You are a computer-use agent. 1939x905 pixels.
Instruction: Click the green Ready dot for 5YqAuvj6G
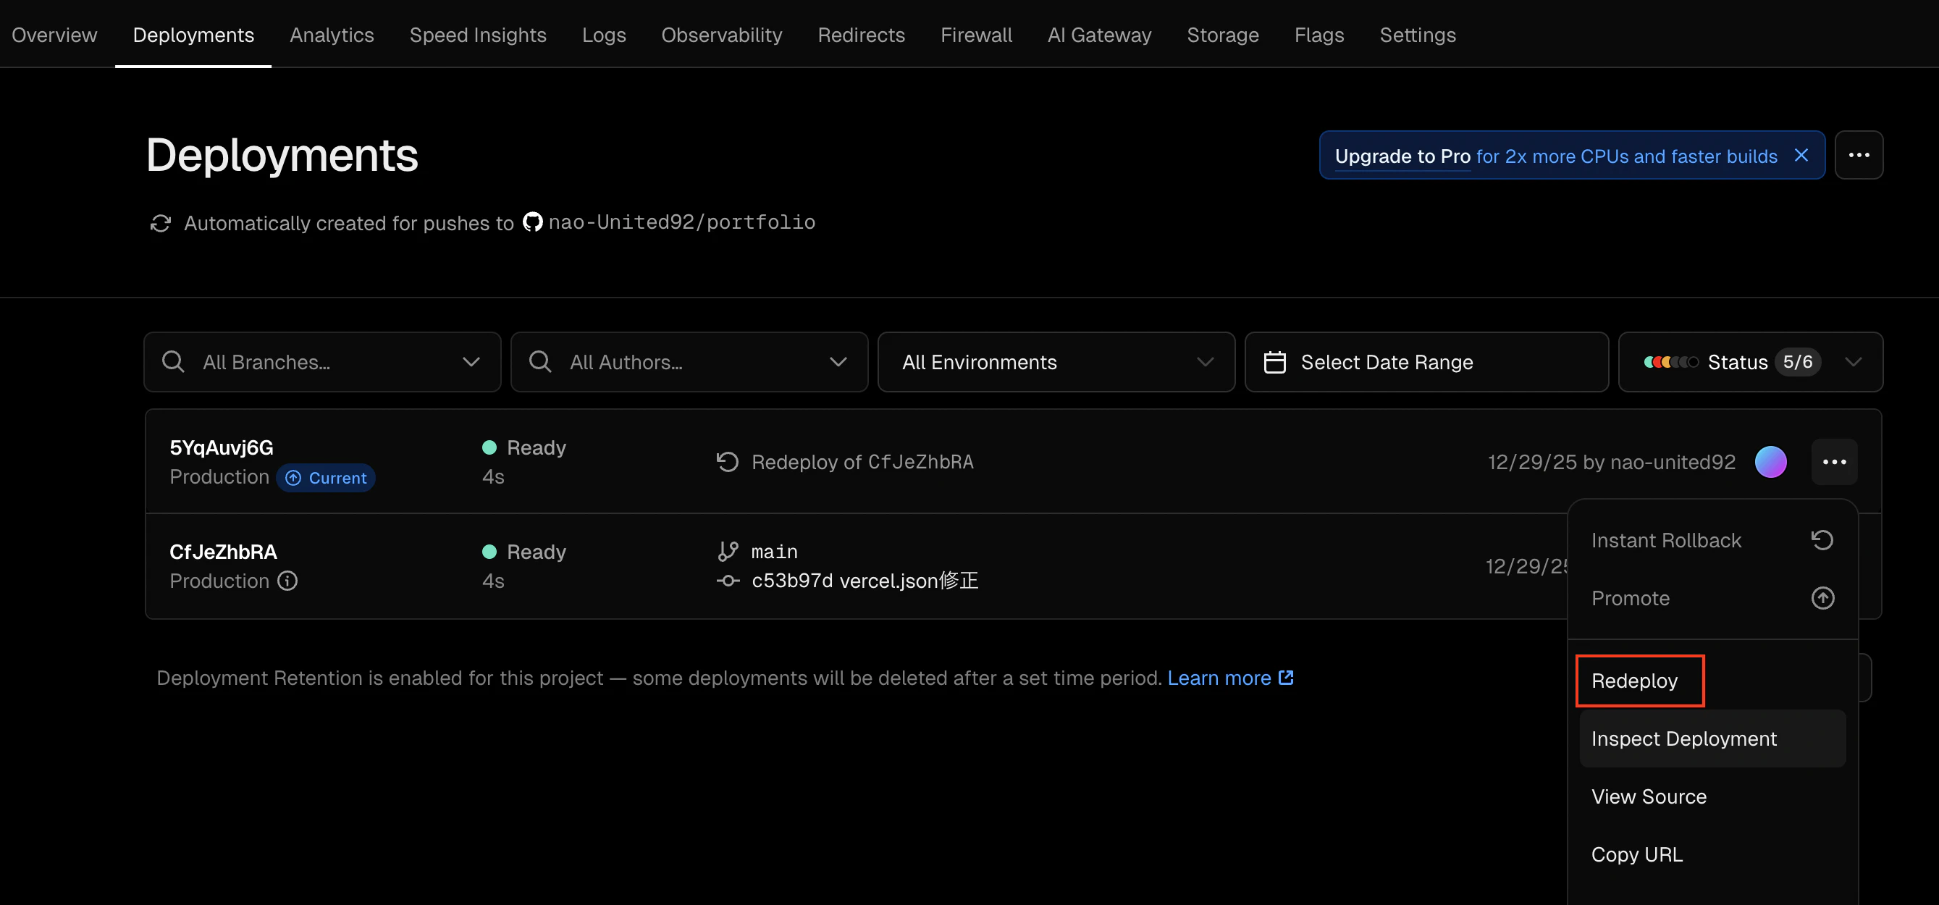(x=489, y=447)
